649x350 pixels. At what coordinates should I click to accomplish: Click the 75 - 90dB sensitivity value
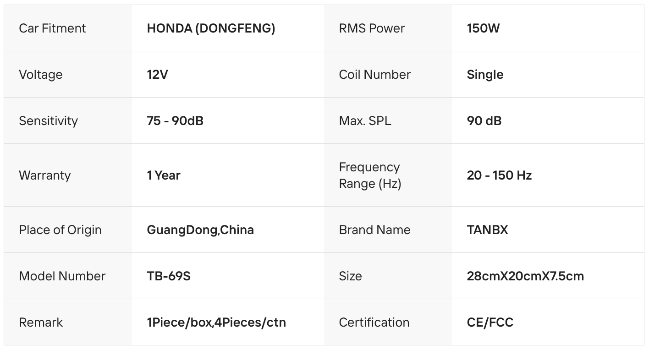(175, 121)
